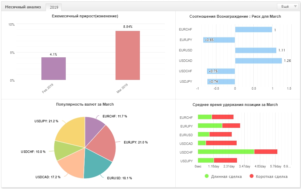The height and width of the screenshot is (189, 301).
Task: Click USDCHF red short-trade holding bar
Action: click(266, 151)
